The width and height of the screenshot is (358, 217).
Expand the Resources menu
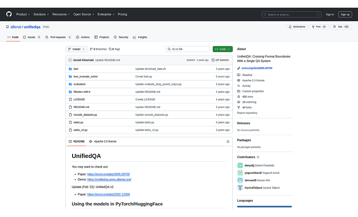(61, 14)
